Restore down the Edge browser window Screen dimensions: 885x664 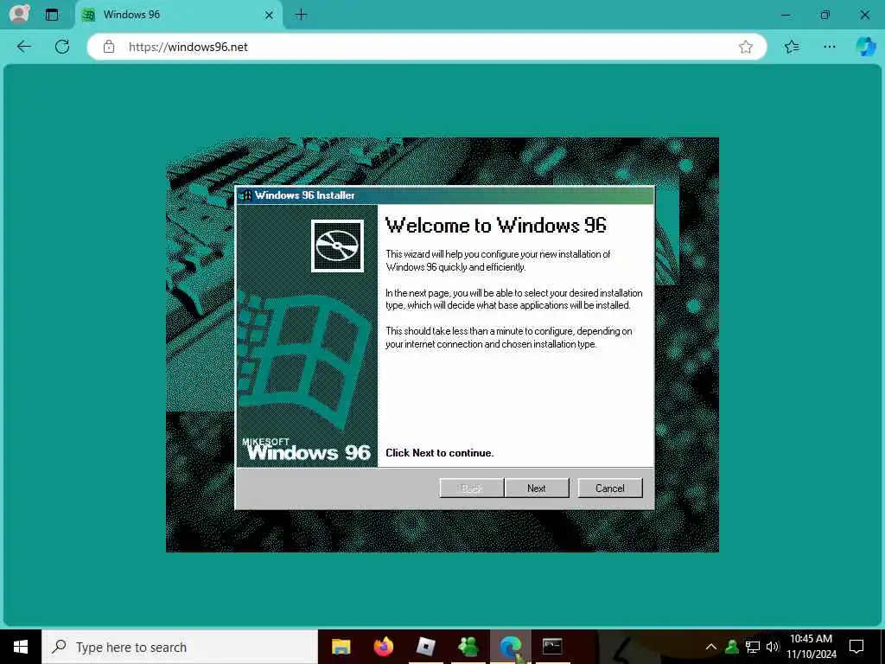825,15
